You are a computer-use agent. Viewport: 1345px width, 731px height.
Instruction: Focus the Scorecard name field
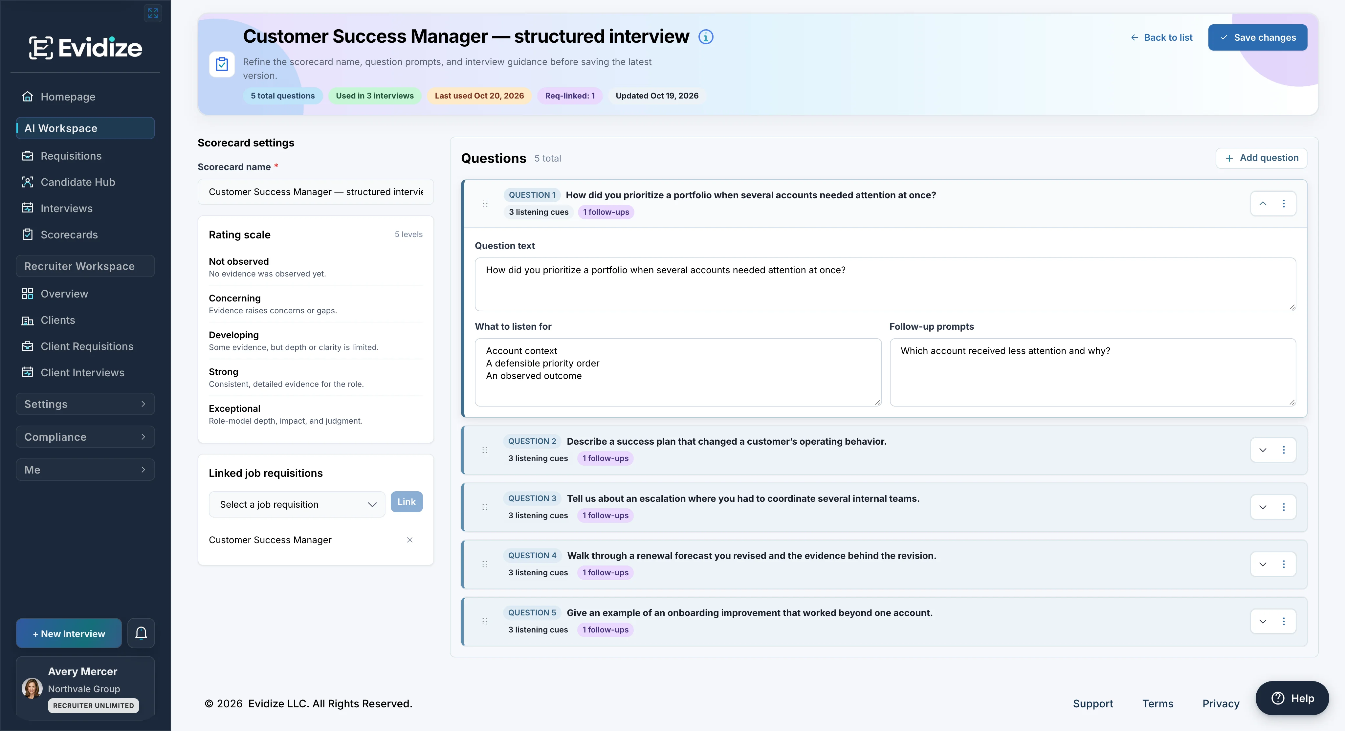315,192
